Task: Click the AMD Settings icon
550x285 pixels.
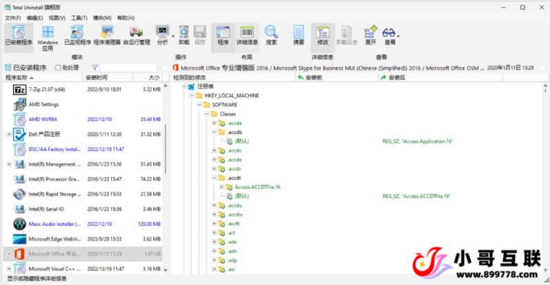Action: click(20, 104)
